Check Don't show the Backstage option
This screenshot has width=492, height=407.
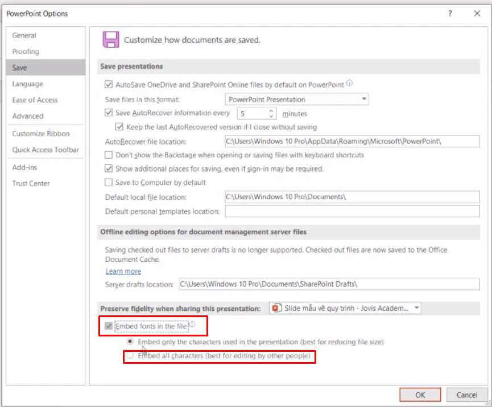coord(109,155)
